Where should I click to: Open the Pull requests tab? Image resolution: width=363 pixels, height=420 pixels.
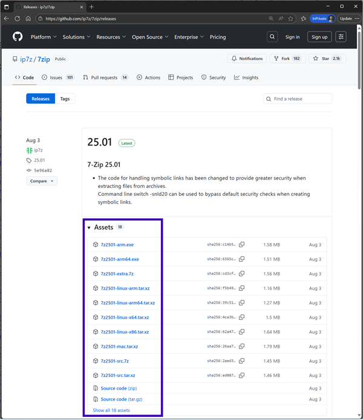(106, 78)
